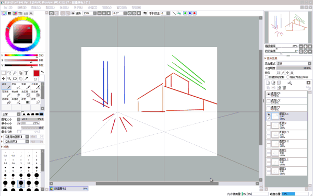Screen dimensions: 313x196
Task: Switch to the 新建画布1 document tab
Action: click(69, 189)
